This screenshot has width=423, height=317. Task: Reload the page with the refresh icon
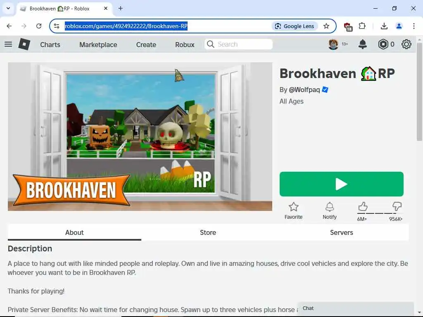pos(39,26)
